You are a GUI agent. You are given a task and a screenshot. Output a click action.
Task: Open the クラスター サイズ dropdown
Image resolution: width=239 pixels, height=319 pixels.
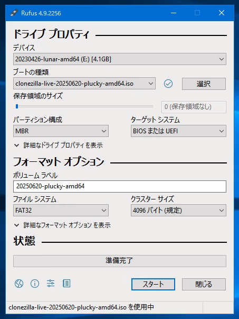point(178,211)
